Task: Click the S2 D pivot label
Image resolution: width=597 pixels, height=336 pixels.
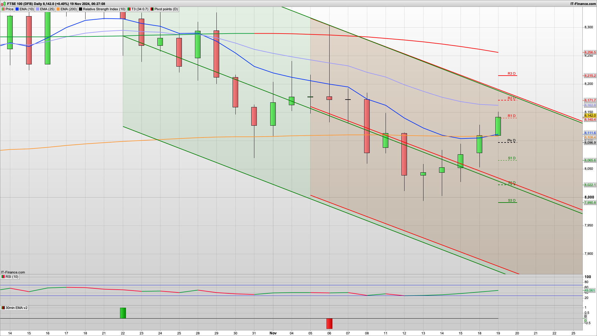Action: click(512, 183)
